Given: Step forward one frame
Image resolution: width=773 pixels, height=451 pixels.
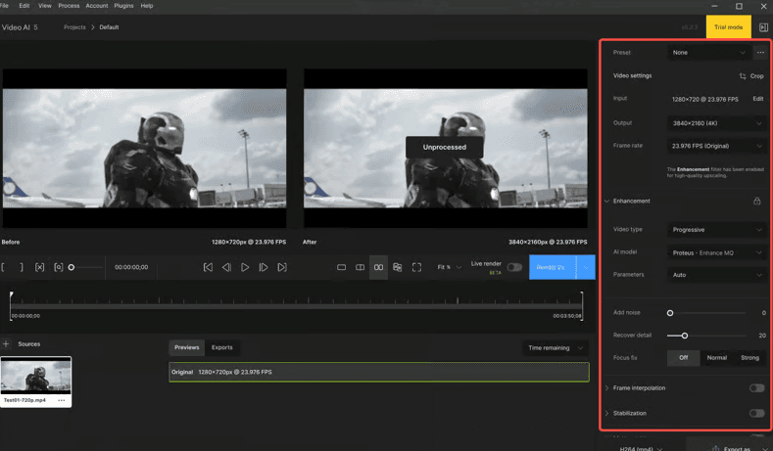Looking at the screenshot, I should (x=264, y=267).
